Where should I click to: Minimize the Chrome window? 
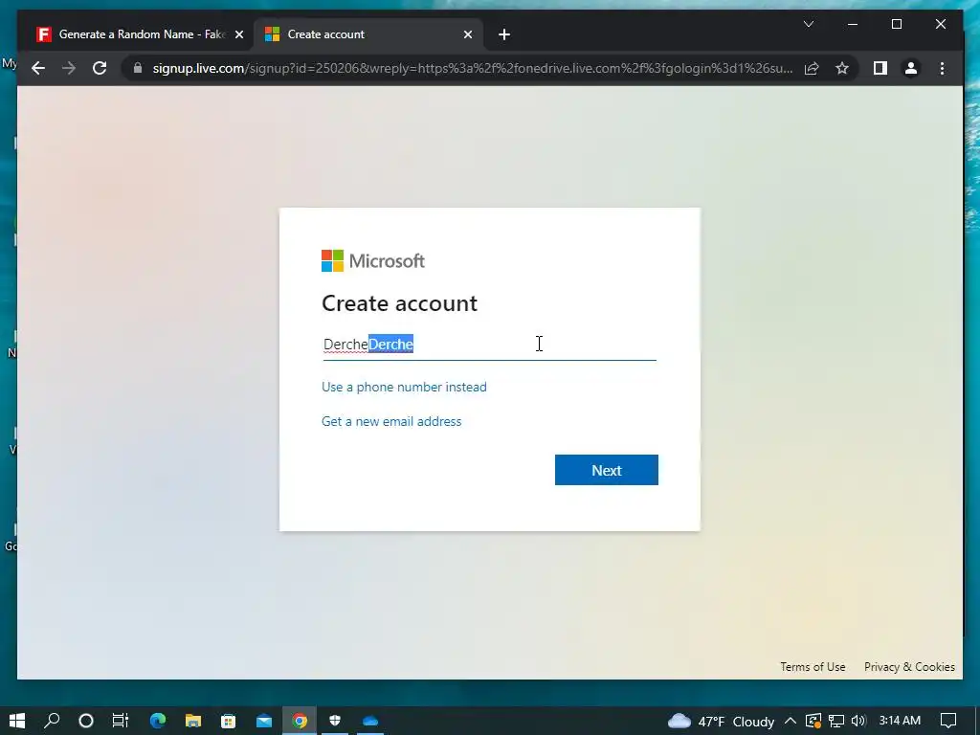[x=853, y=24]
